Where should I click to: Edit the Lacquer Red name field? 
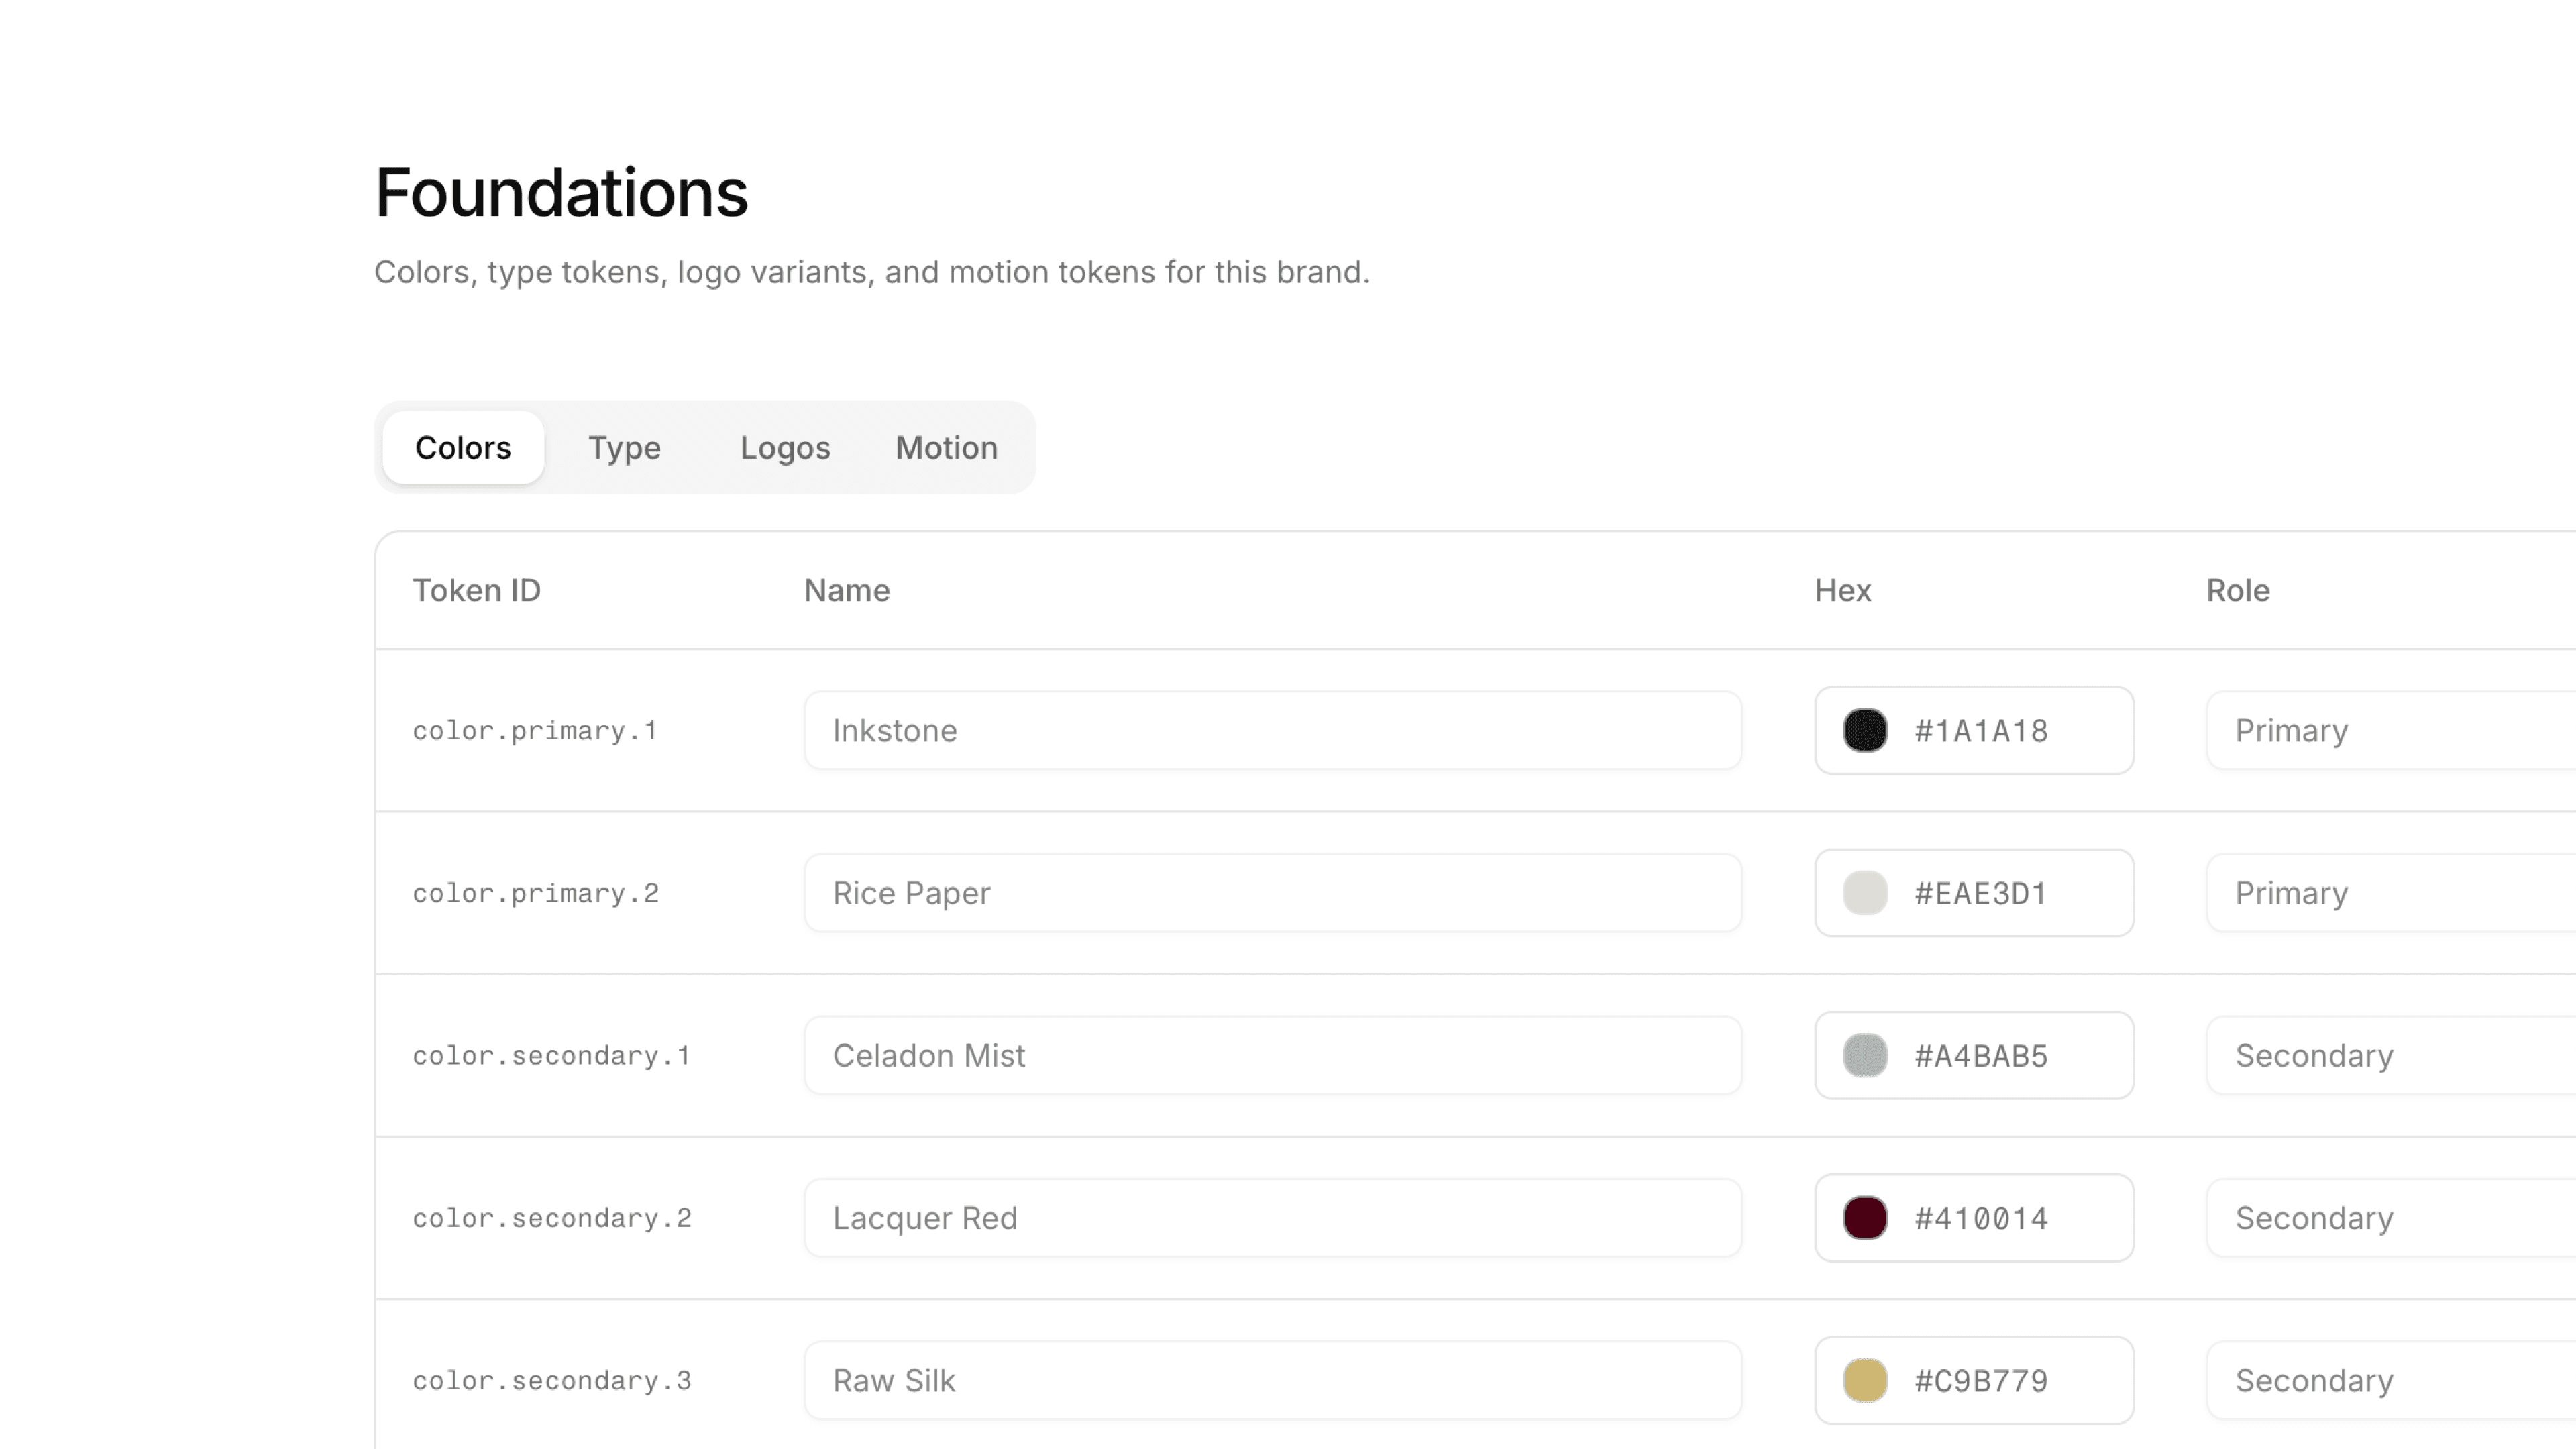(1273, 1218)
